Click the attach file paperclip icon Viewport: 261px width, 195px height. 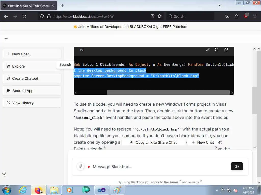(x=80, y=166)
